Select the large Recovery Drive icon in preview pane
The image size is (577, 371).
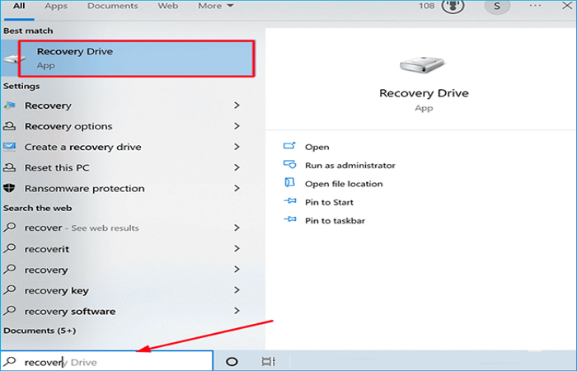pyautogui.click(x=422, y=65)
